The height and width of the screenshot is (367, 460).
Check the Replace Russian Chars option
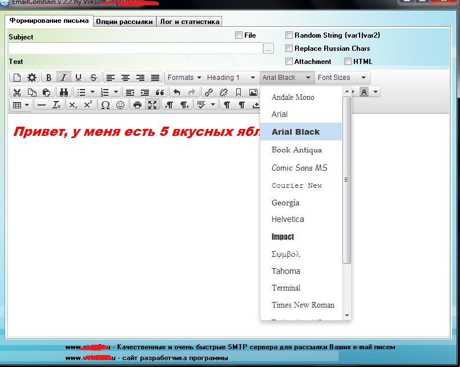click(289, 48)
